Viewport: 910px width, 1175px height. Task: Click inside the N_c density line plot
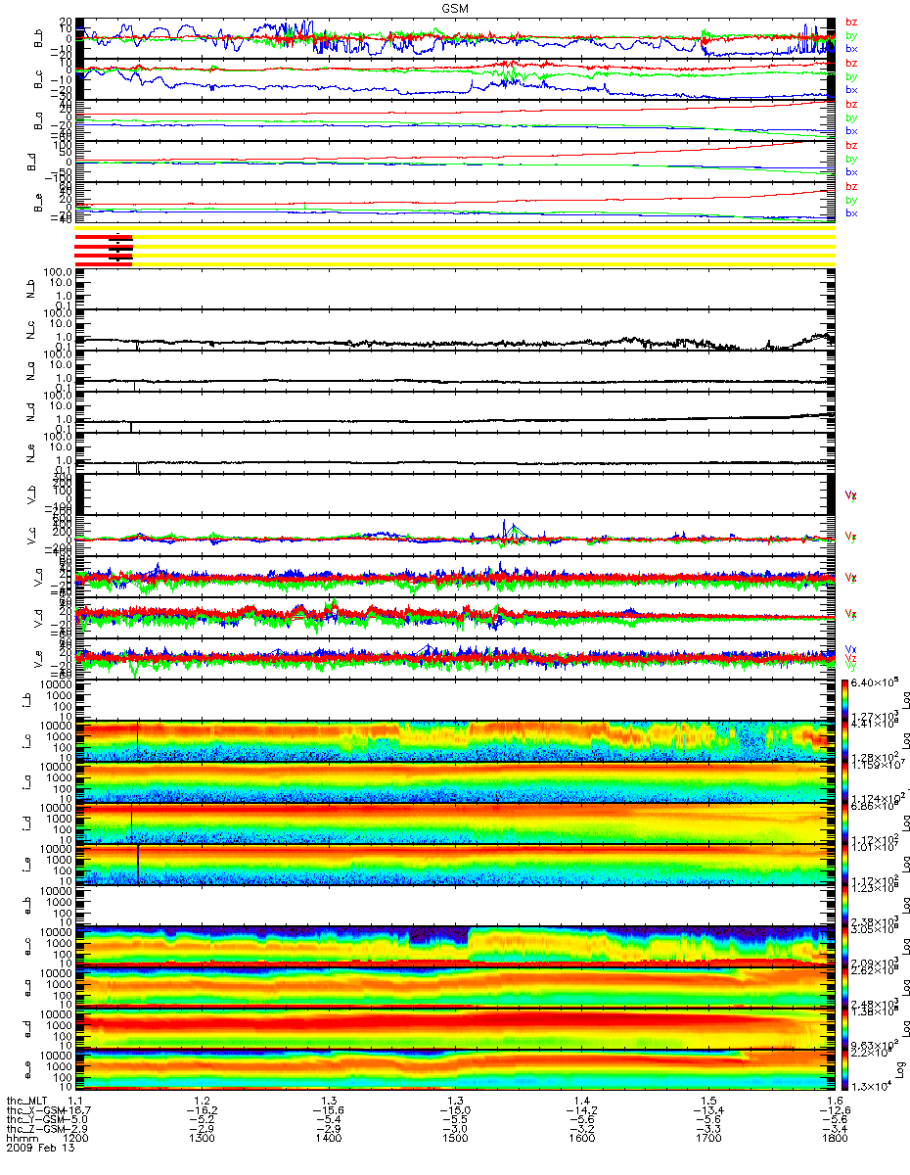(x=455, y=329)
